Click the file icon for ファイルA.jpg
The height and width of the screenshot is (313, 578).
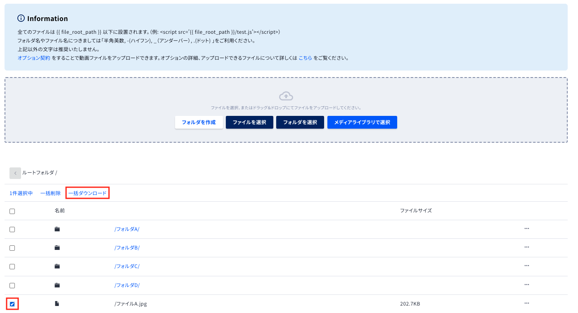click(x=57, y=304)
